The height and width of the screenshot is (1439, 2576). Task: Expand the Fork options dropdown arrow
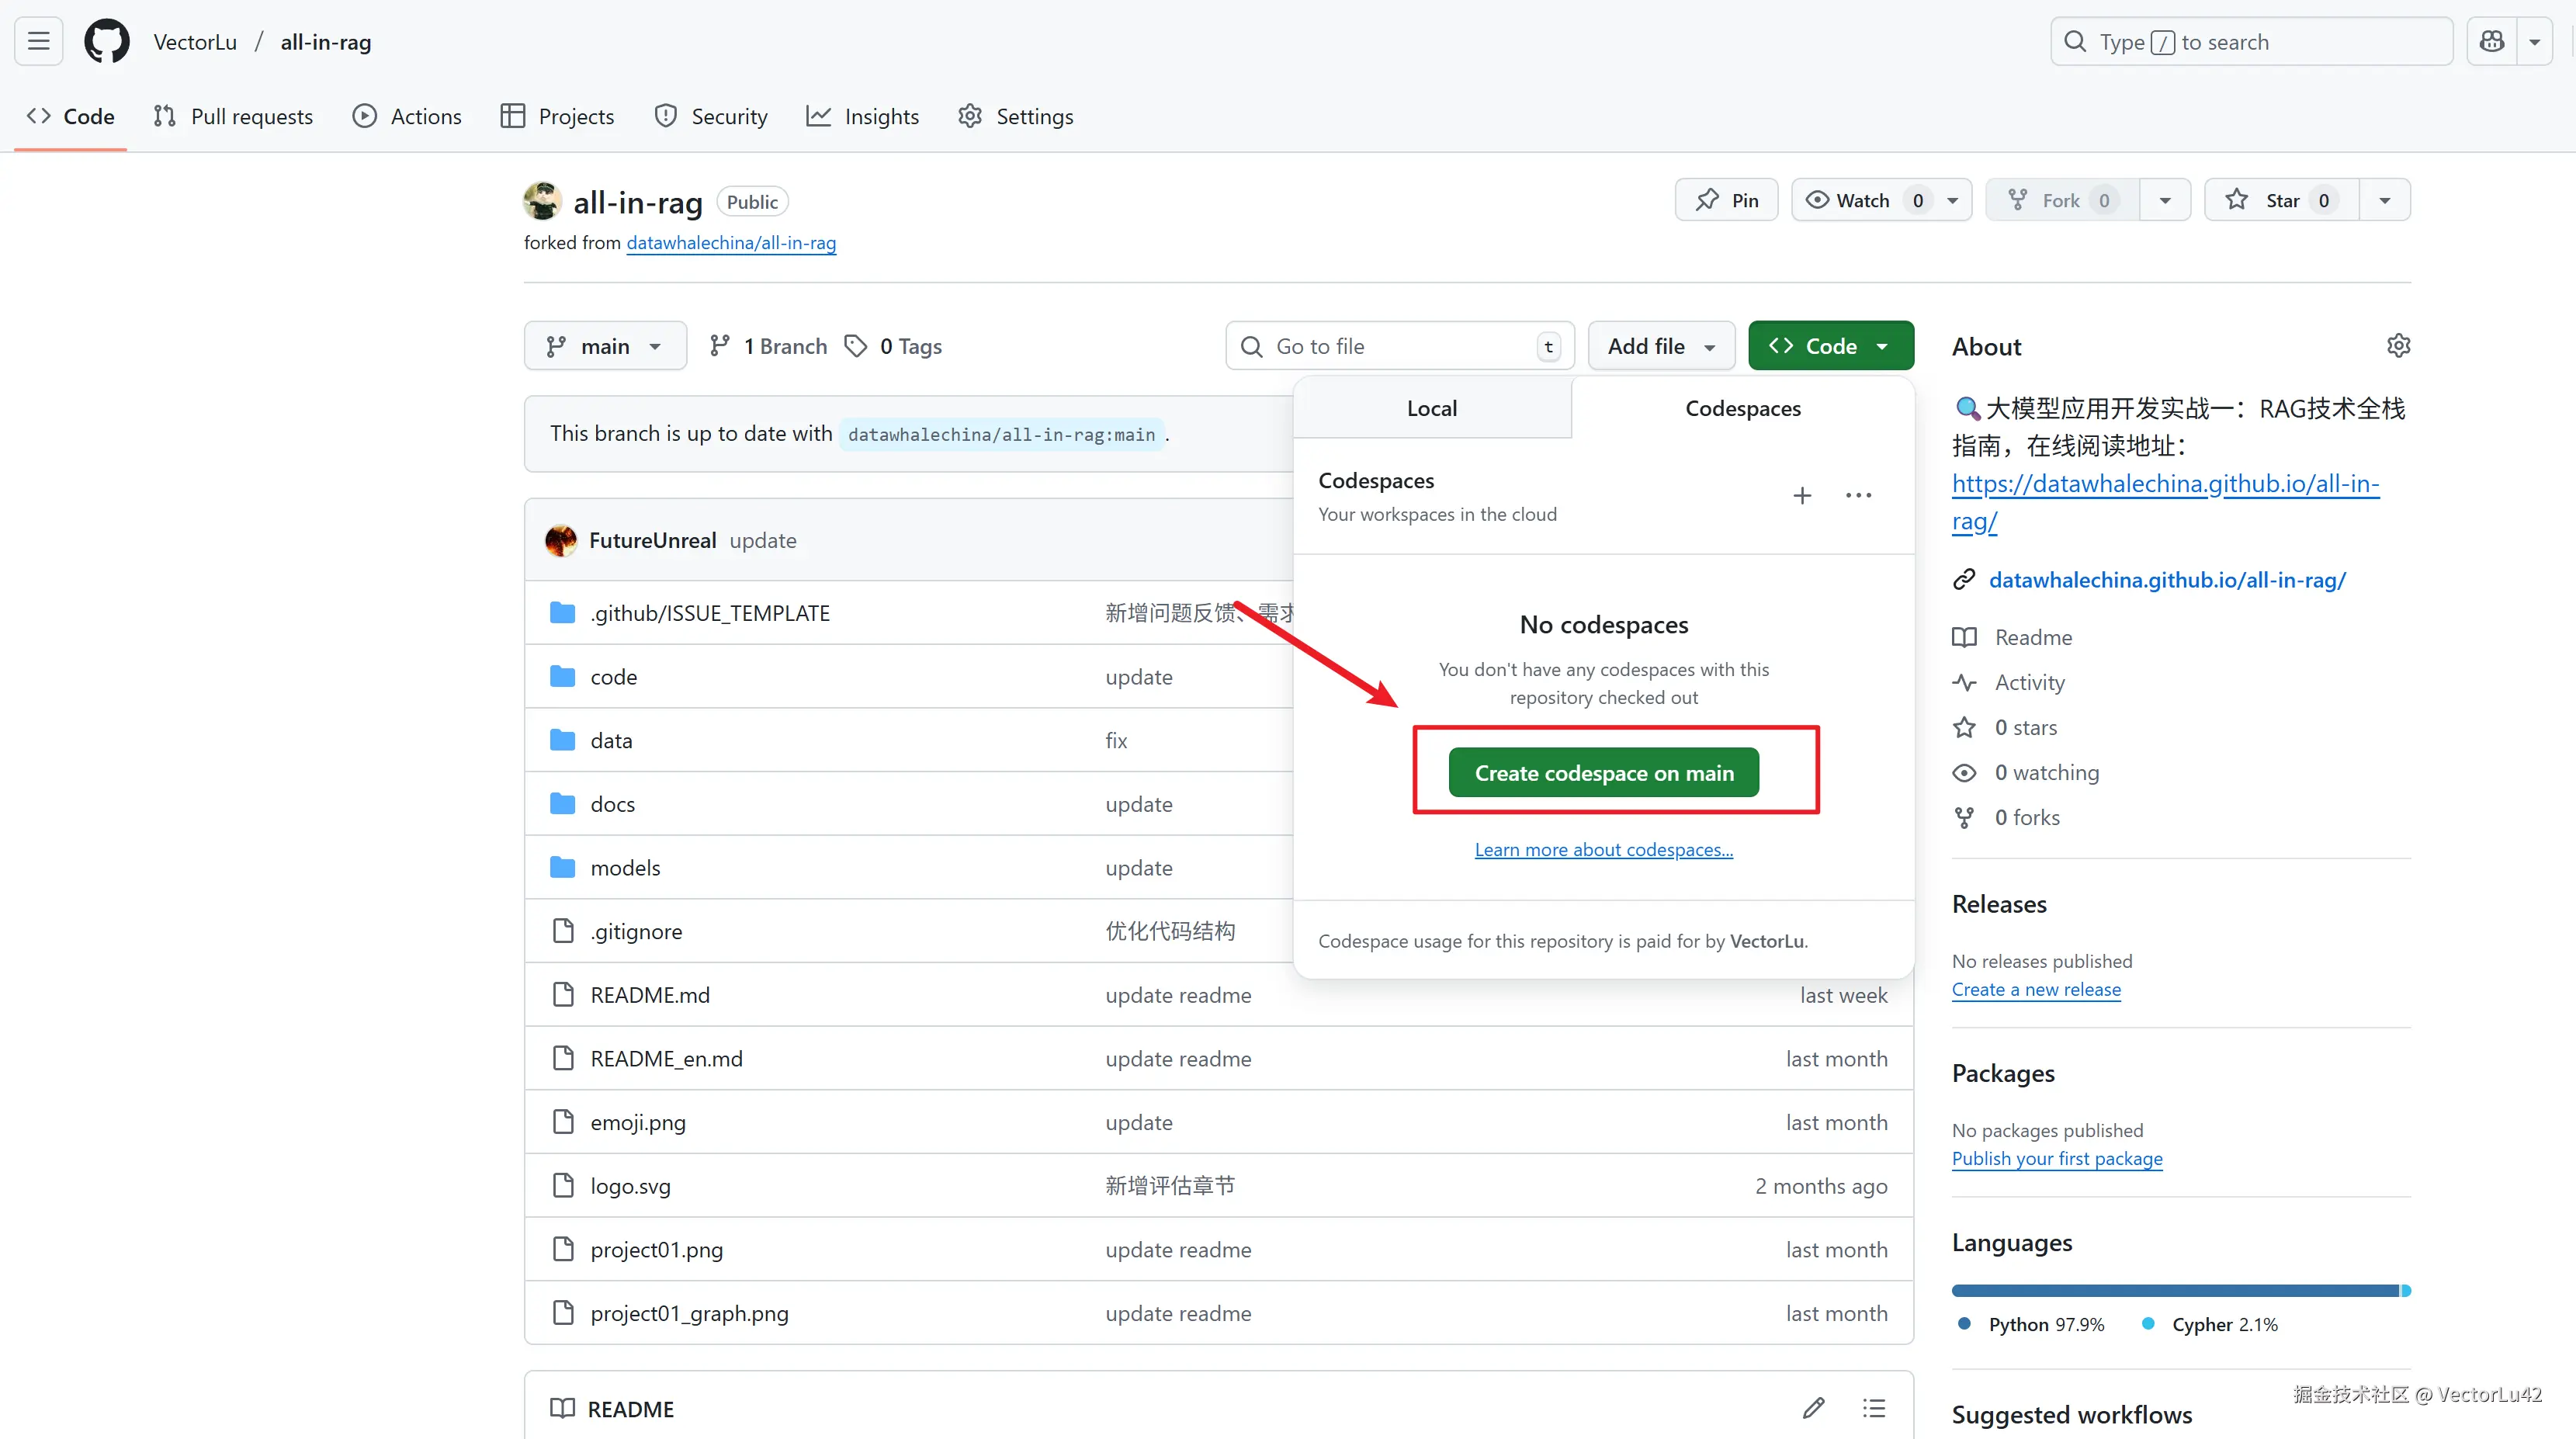point(2165,199)
